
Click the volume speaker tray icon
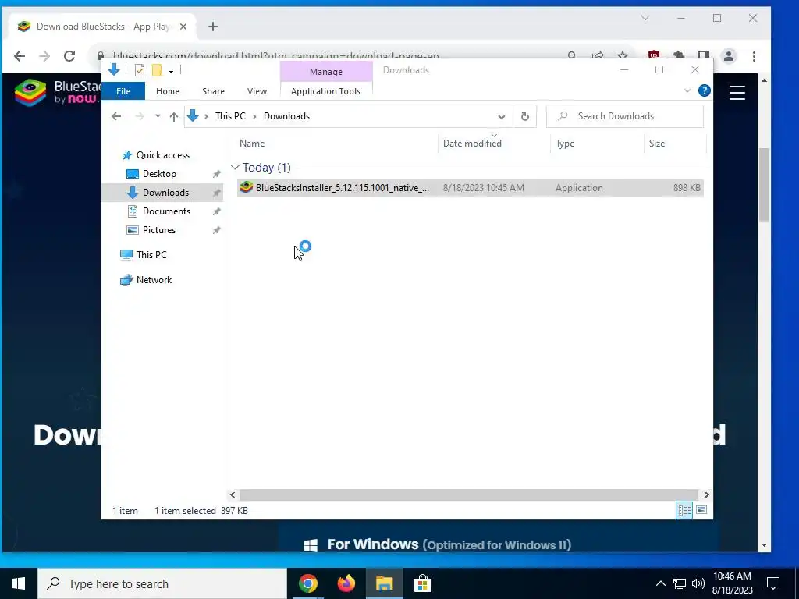[x=698, y=583]
